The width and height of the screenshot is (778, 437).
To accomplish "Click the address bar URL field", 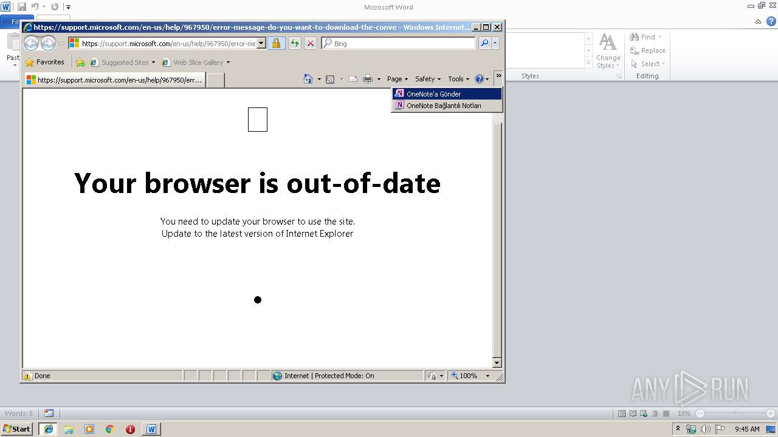I will (x=162, y=44).
